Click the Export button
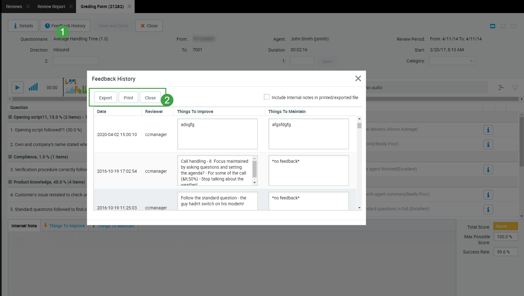The height and width of the screenshot is (296, 524). click(x=105, y=98)
